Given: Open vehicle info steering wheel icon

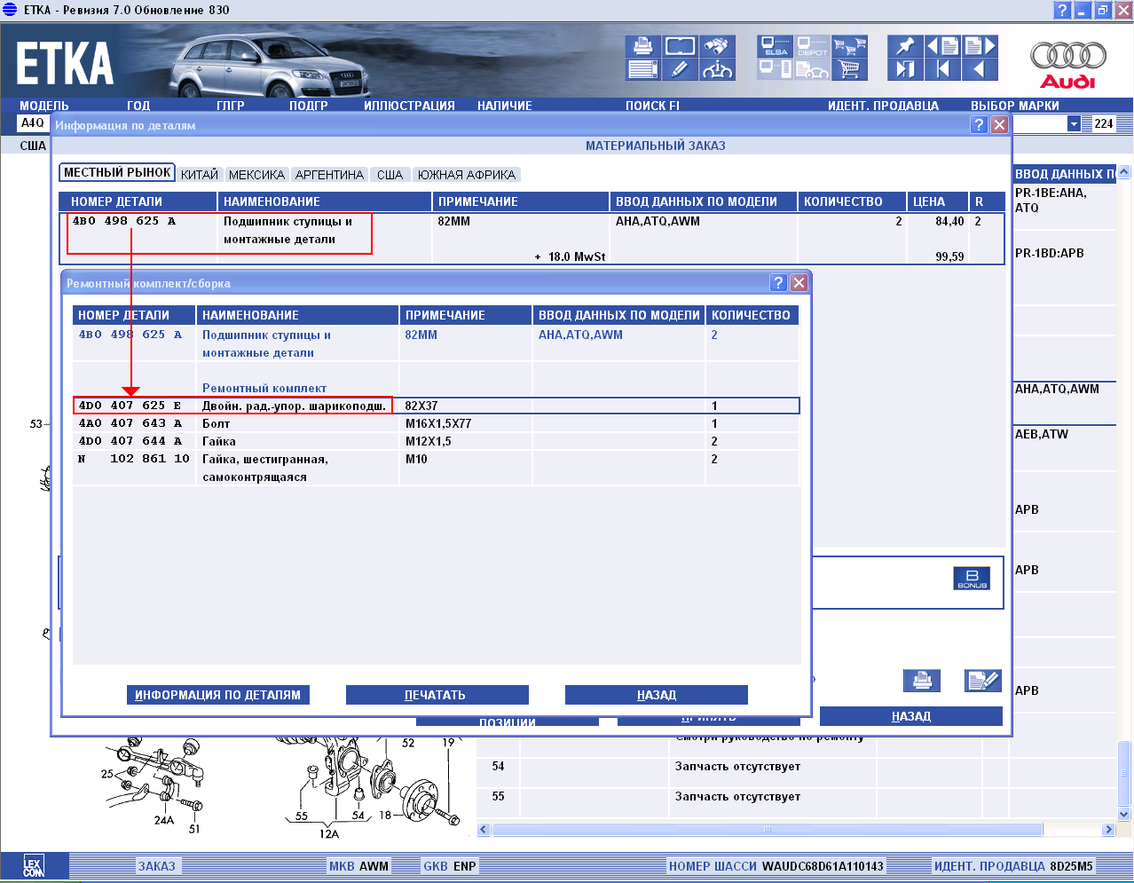Looking at the screenshot, I should click(717, 69).
